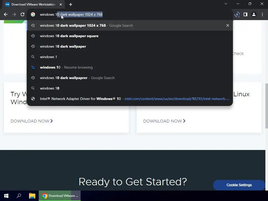Select the Download VMware Workstation tab
This screenshot has width=268, height=201.
coord(33,4)
